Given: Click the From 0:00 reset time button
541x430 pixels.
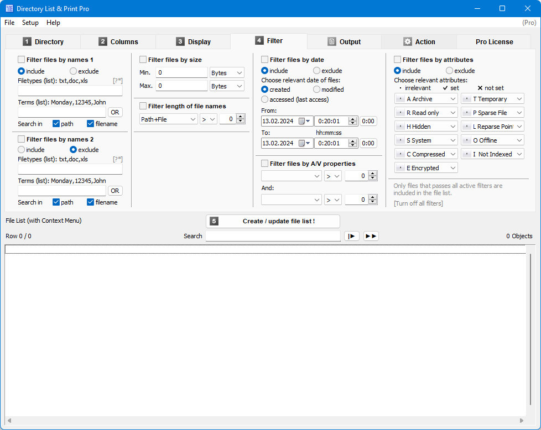Looking at the screenshot, I should [368, 121].
